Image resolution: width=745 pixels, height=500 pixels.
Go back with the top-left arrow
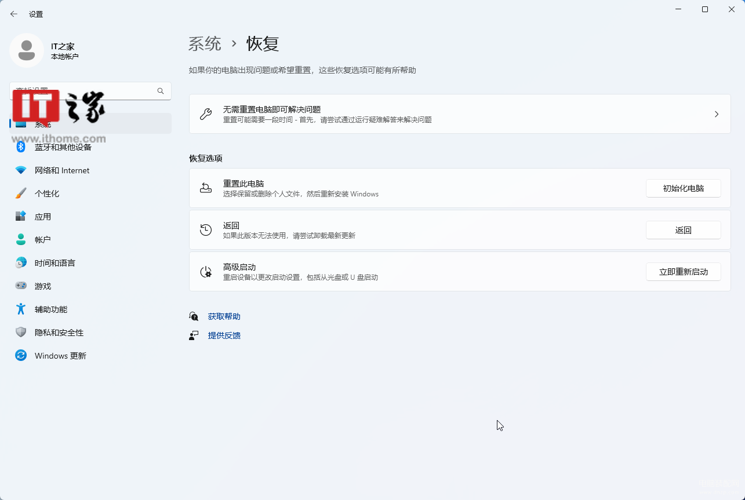coord(14,14)
